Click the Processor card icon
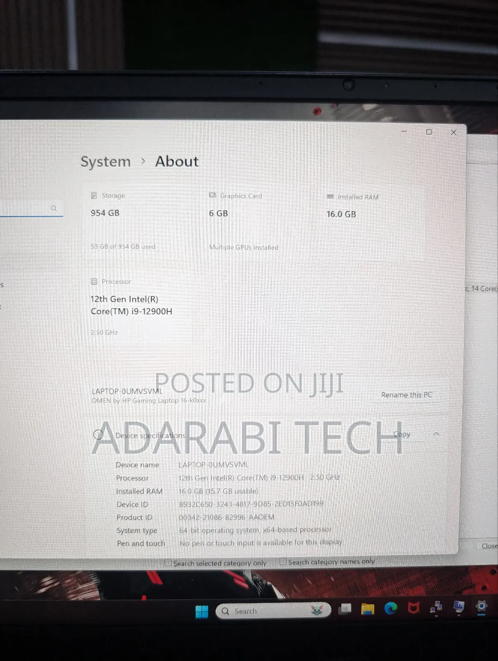 coord(94,281)
